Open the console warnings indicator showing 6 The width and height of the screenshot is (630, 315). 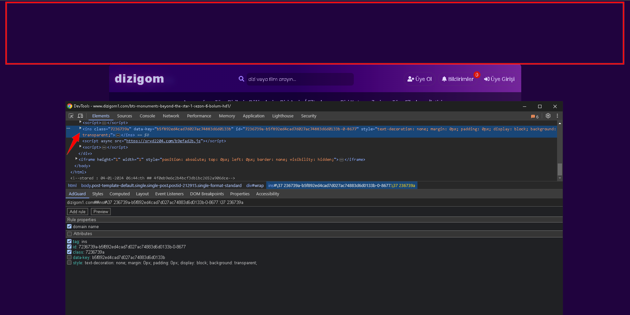pos(535,116)
